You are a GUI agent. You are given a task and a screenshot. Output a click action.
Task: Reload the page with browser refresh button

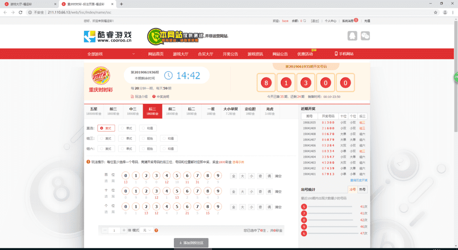tap(21, 12)
